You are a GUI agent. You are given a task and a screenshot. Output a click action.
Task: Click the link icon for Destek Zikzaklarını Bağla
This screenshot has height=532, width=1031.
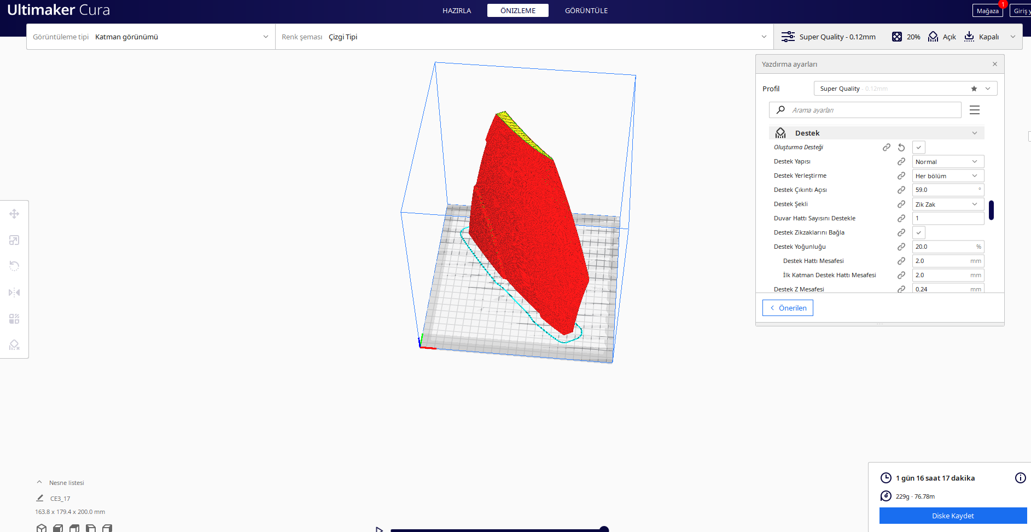tap(901, 232)
